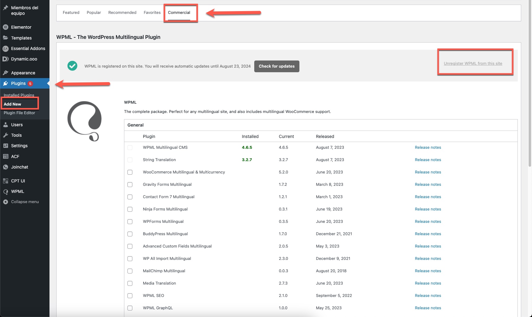This screenshot has height=317, width=532.
Task: Open Release notes for Media Translation
Action: pos(428,283)
